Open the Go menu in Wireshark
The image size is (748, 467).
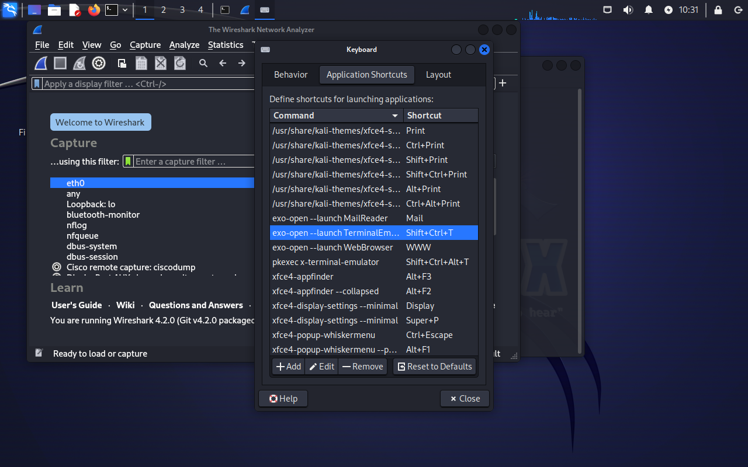[x=116, y=45]
